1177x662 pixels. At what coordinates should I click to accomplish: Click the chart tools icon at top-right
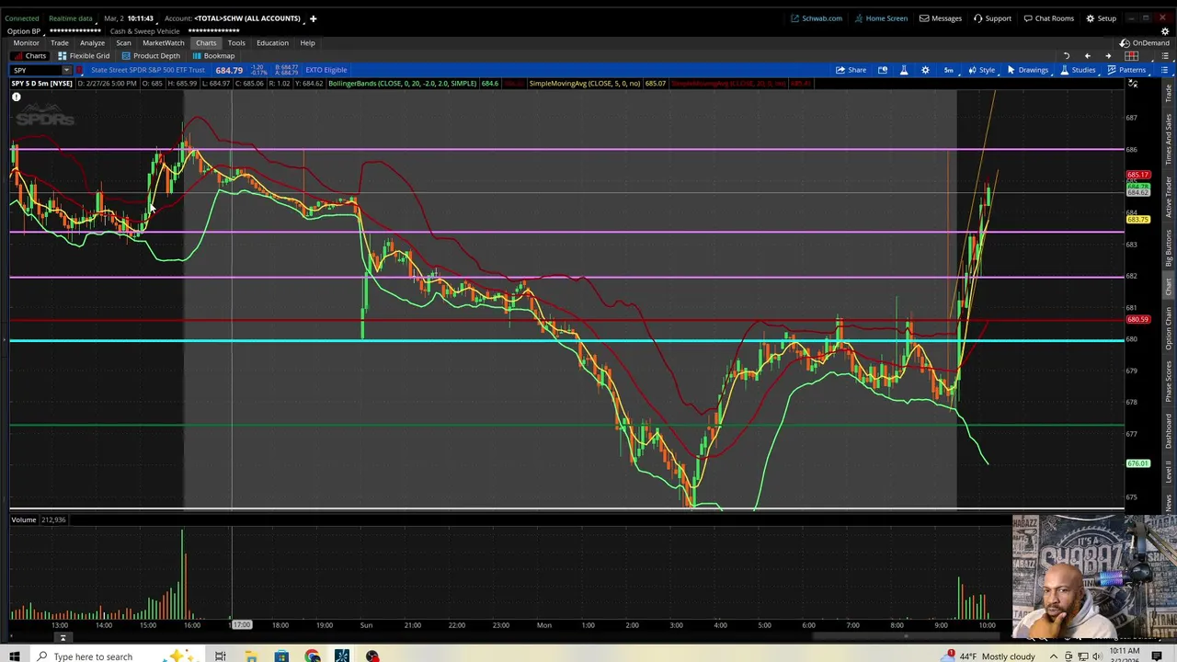click(1133, 84)
